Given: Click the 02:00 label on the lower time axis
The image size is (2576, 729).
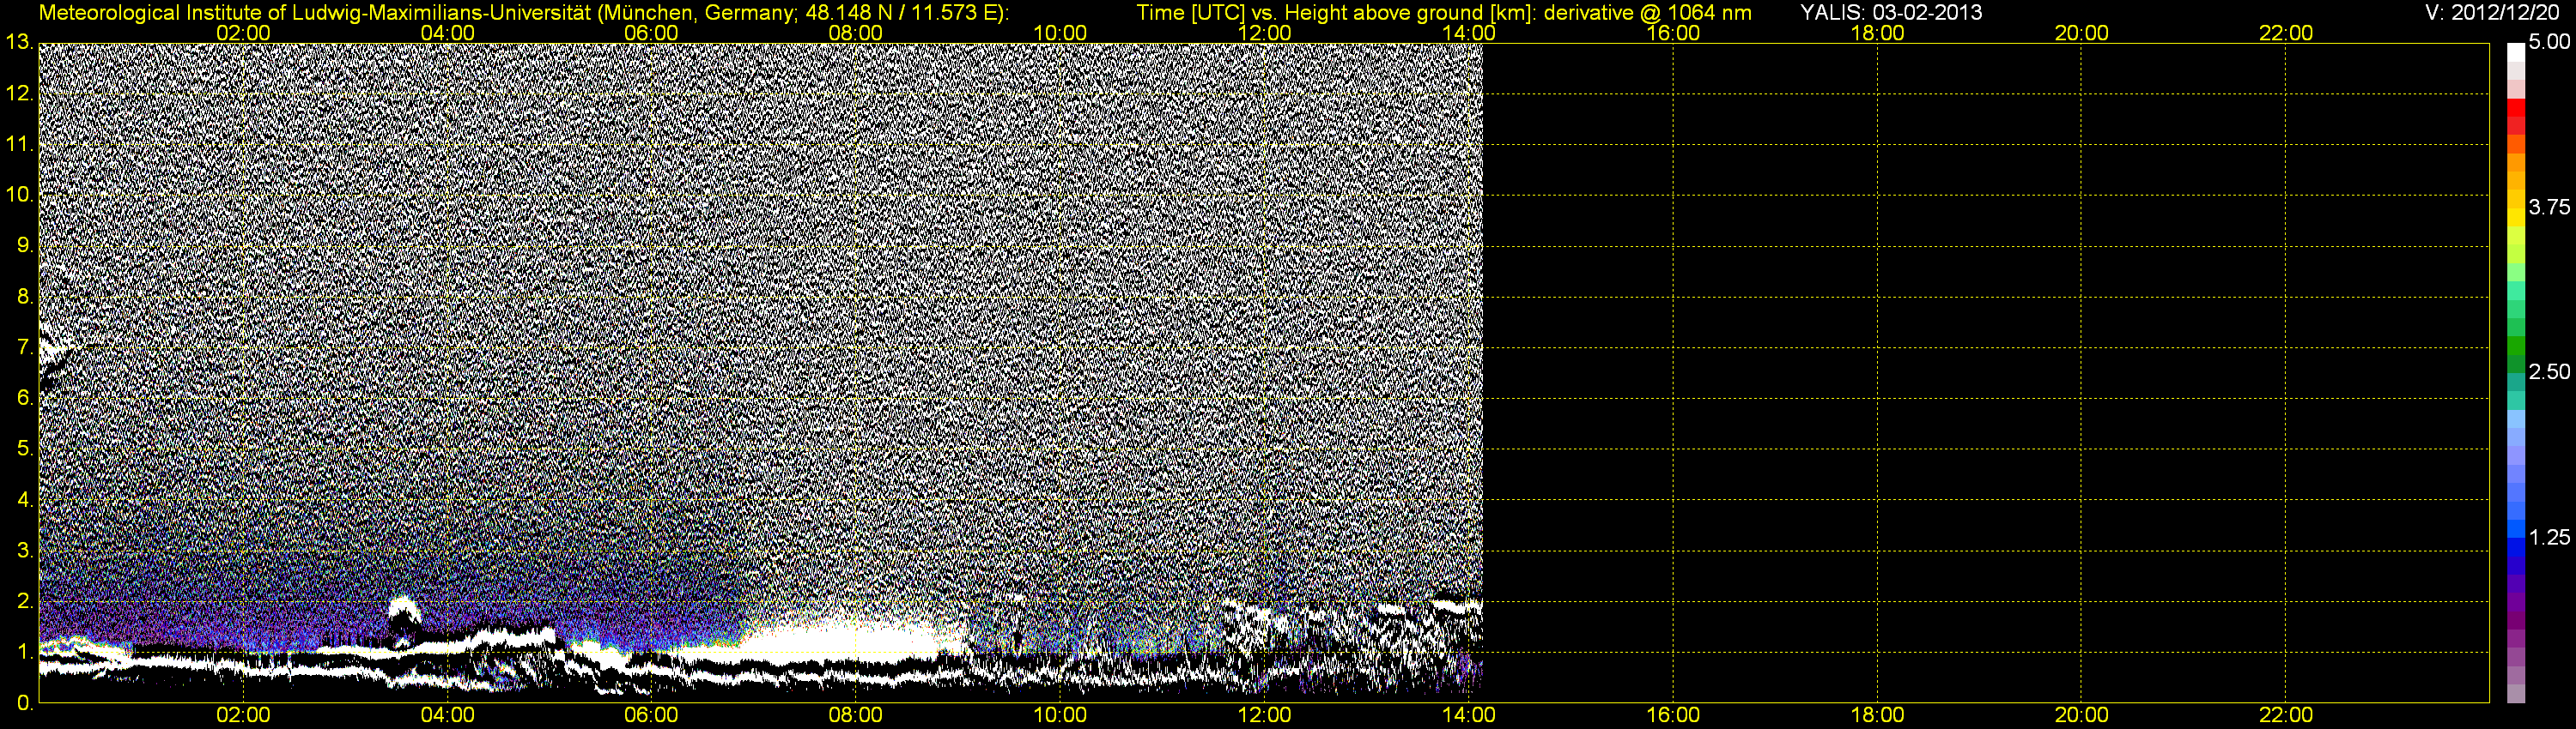Looking at the screenshot, I should (x=243, y=715).
